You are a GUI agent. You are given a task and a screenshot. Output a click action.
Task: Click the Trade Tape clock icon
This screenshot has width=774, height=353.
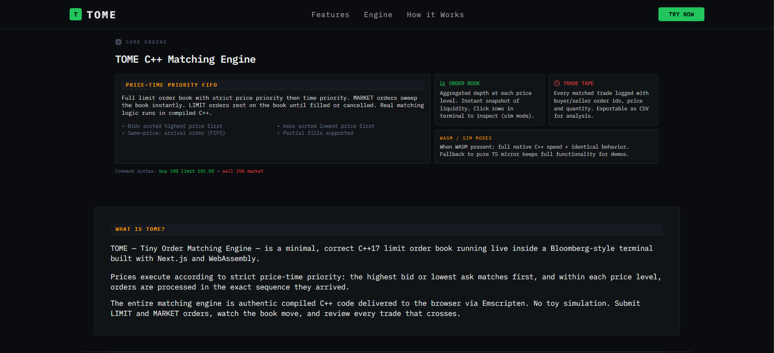click(x=557, y=83)
